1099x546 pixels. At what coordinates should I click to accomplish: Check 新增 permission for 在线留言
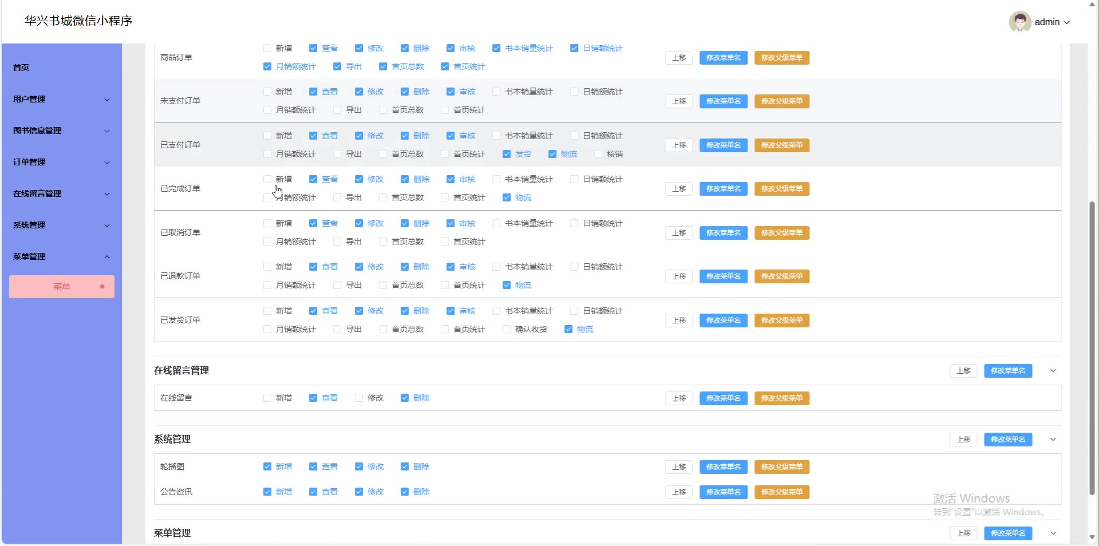(267, 398)
